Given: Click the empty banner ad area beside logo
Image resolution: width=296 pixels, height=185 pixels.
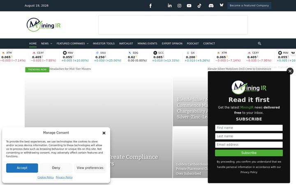Looking at the screenshot, I should [x=173, y=25].
